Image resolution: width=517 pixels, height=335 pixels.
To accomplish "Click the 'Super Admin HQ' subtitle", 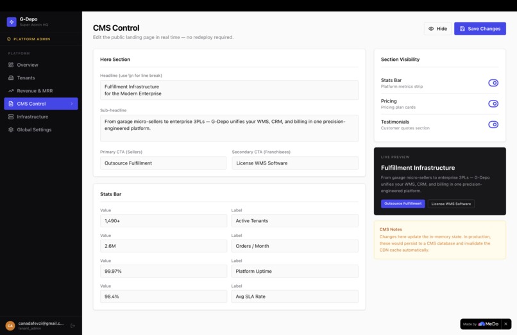I will coord(34,25).
